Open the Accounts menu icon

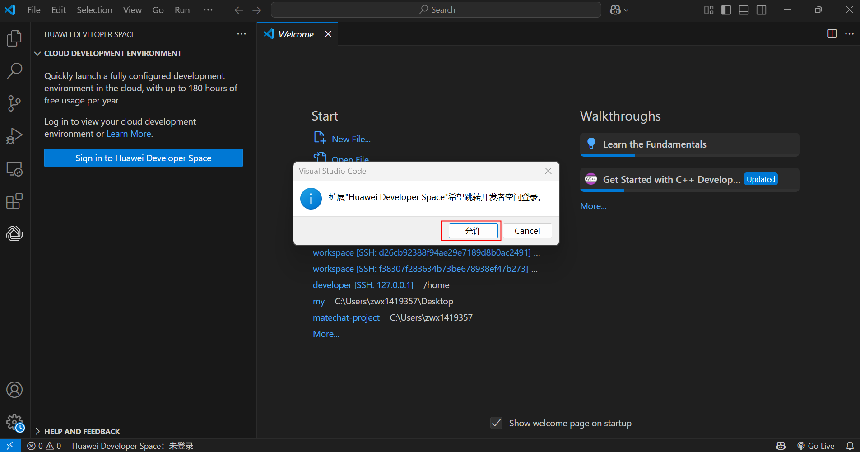[x=14, y=390]
